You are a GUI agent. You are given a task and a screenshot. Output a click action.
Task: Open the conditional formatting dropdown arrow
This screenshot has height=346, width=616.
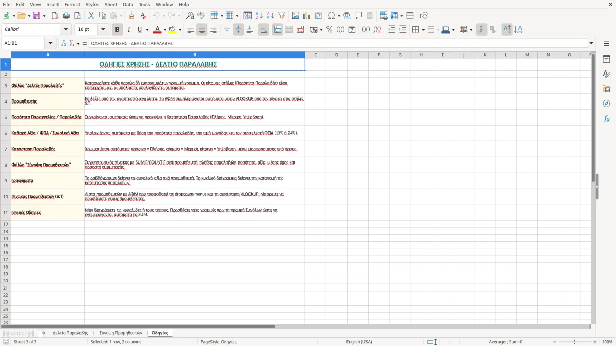pyautogui.click(x=471, y=30)
